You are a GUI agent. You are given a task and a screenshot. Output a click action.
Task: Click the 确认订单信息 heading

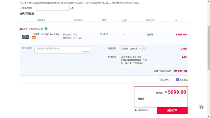tap(27, 13)
